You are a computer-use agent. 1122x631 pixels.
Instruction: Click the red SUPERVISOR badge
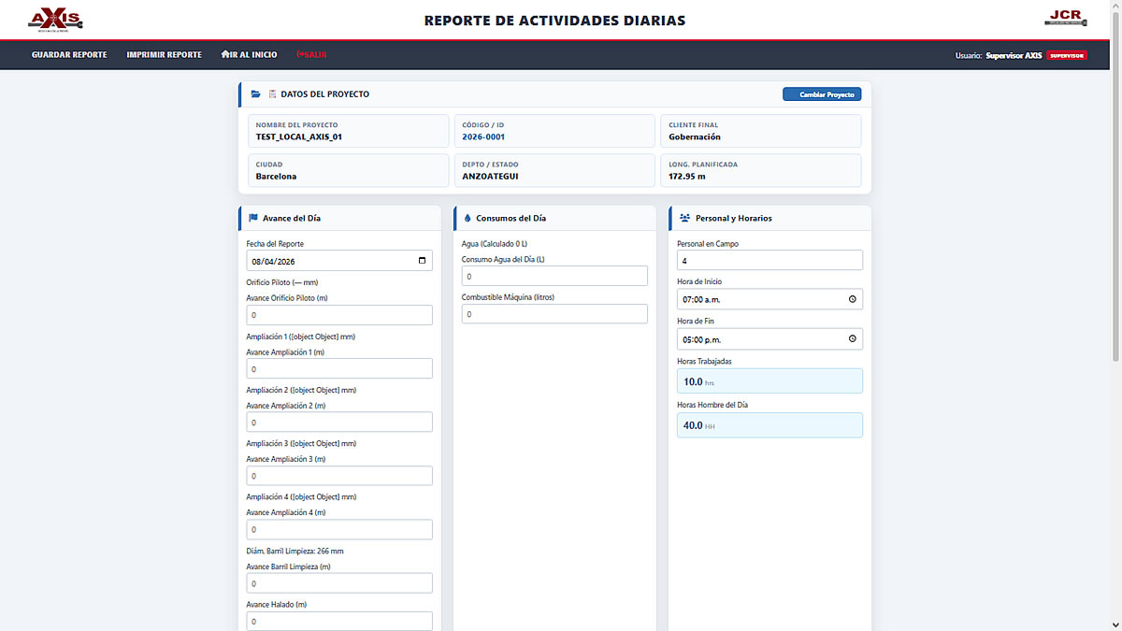pyautogui.click(x=1067, y=55)
